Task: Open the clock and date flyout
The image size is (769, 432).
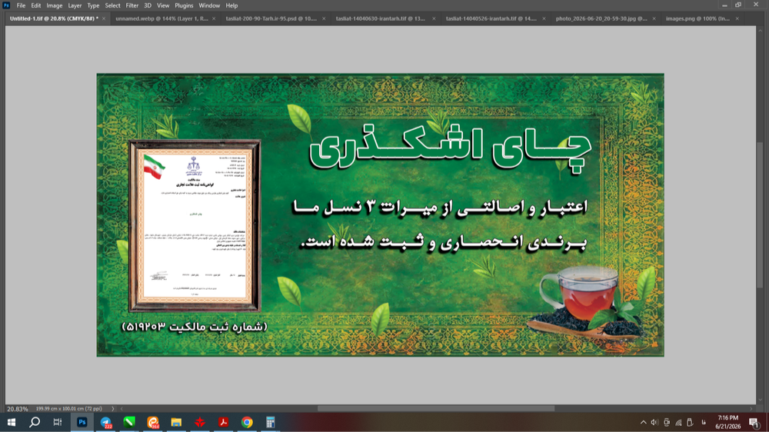Action: (x=727, y=422)
